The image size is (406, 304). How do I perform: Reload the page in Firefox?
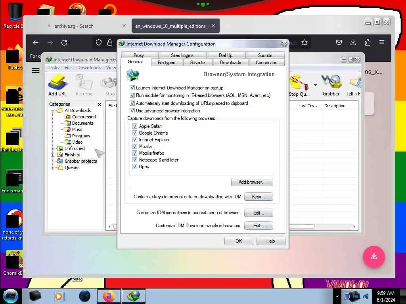64,43
